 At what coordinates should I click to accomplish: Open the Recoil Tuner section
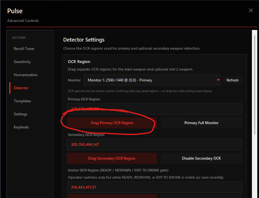[24, 49]
